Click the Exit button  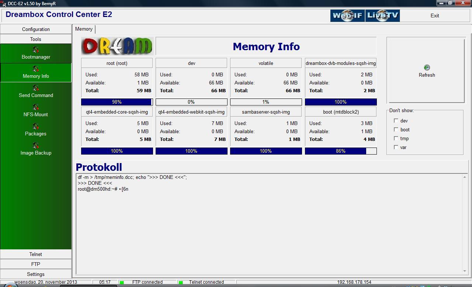[435, 15]
